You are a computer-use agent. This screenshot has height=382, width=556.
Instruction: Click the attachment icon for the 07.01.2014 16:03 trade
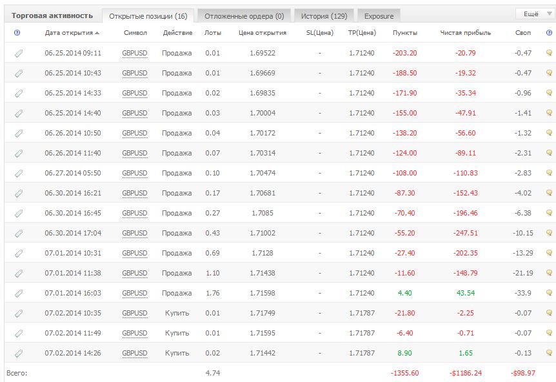tap(19, 294)
